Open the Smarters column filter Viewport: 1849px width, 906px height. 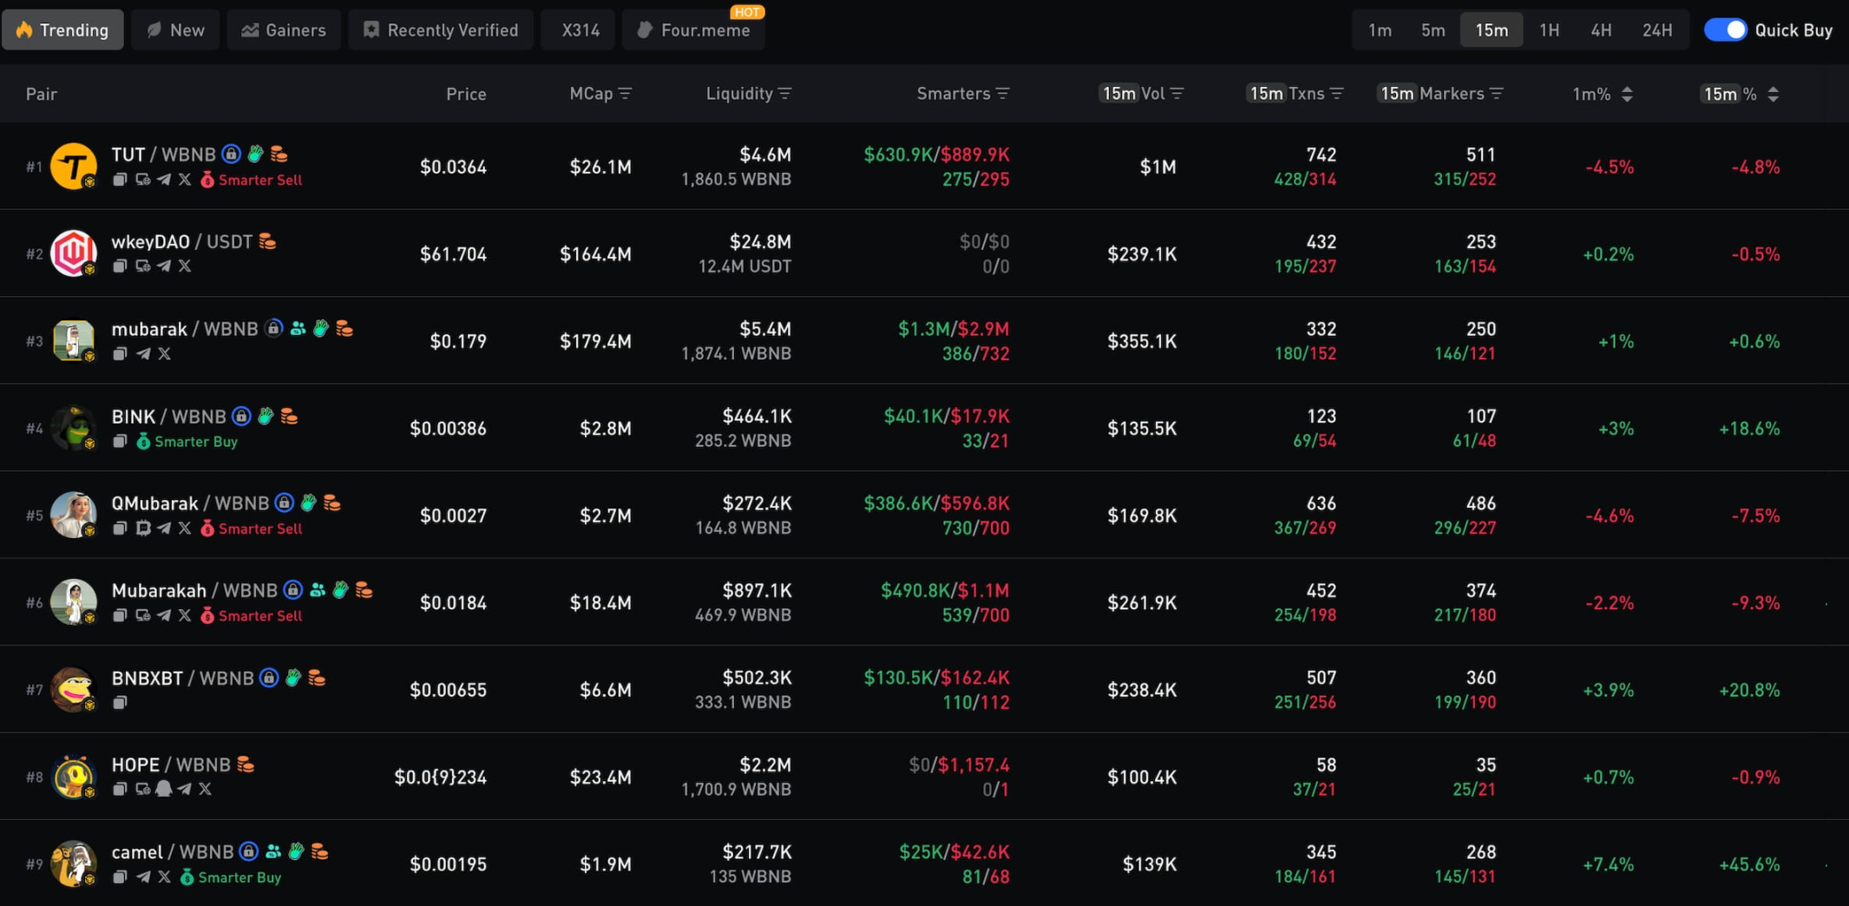click(1003, 94)
